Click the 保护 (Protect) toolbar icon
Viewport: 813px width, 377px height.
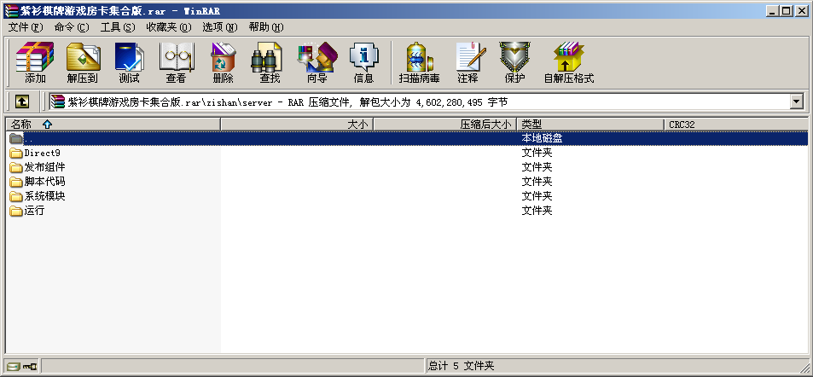pos(514,62)
